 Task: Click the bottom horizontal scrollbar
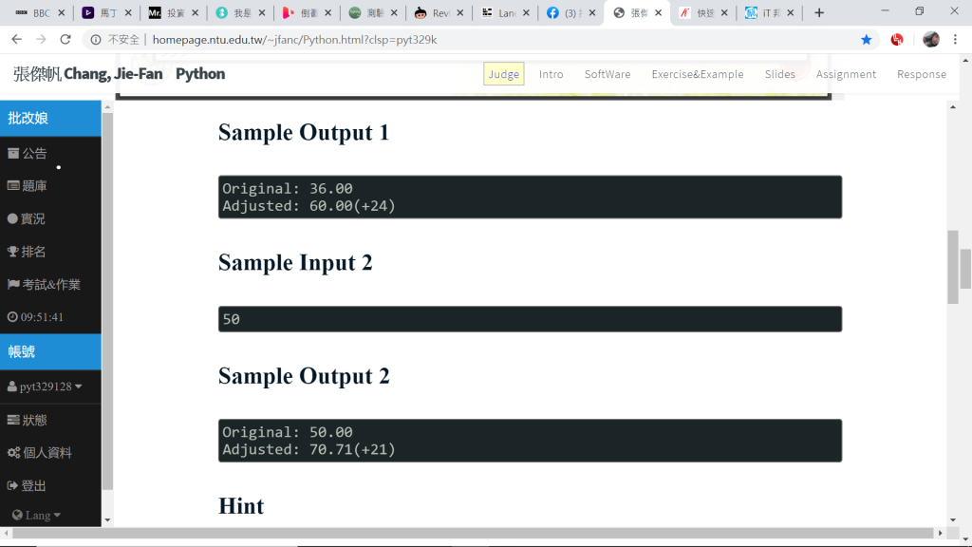[x=473, y=533]
